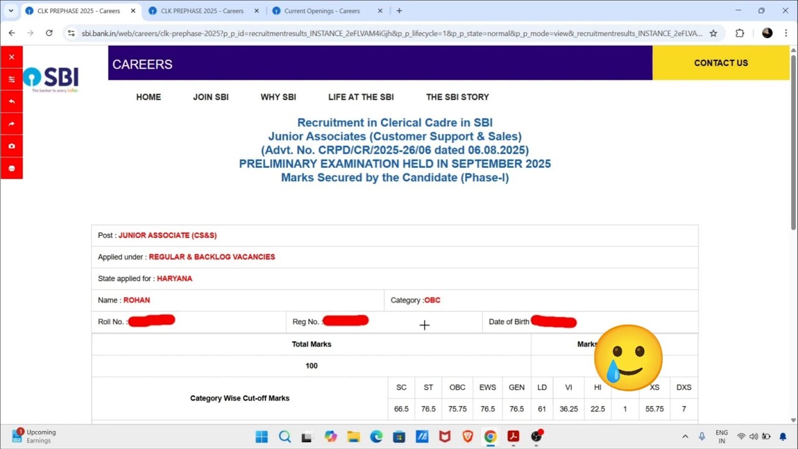Image resolution: width=798 pixels, height=449 pixels.
Task: Close the red annotation toolbar with X
Action: [11, 57]
